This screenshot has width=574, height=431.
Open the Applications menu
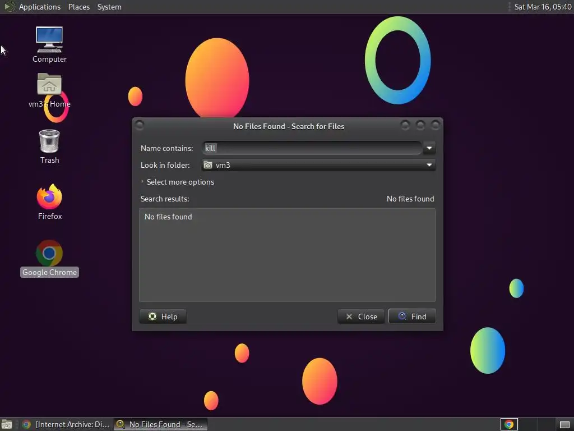point(40,7)
